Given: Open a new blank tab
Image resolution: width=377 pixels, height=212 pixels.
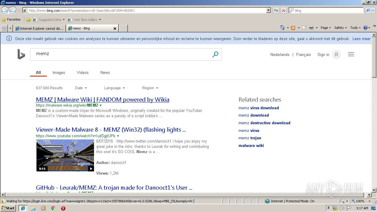Looking at the screenshot, I should coord(123,29).
